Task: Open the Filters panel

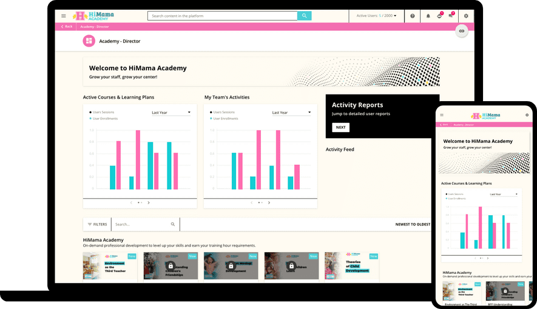Action: click(97, 224)
